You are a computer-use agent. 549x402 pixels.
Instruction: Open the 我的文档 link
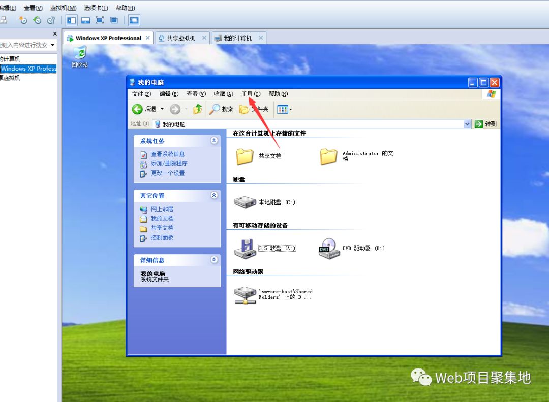[x=162, y=218]
